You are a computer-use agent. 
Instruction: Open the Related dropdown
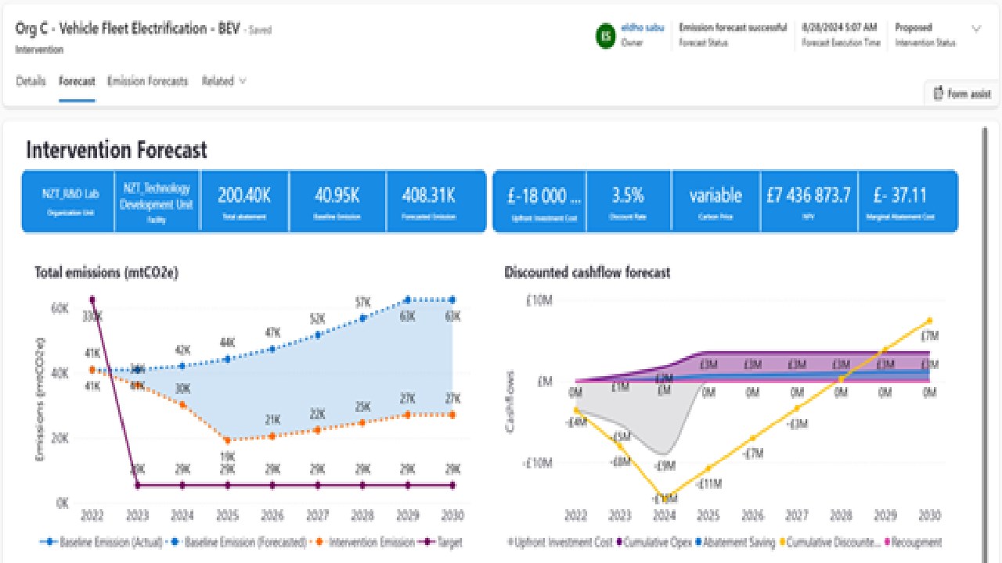tap(224, 81)
